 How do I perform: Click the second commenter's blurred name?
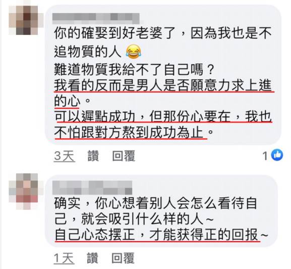(92, 188)
